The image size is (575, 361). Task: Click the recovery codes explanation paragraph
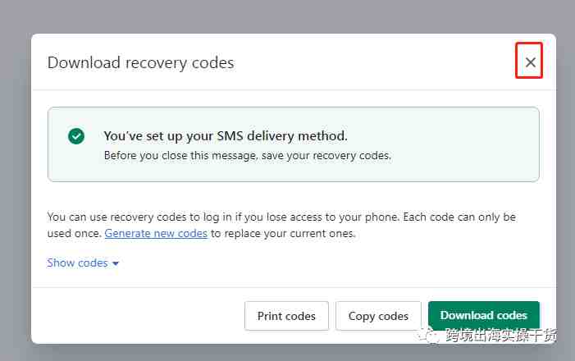(281, 225)
